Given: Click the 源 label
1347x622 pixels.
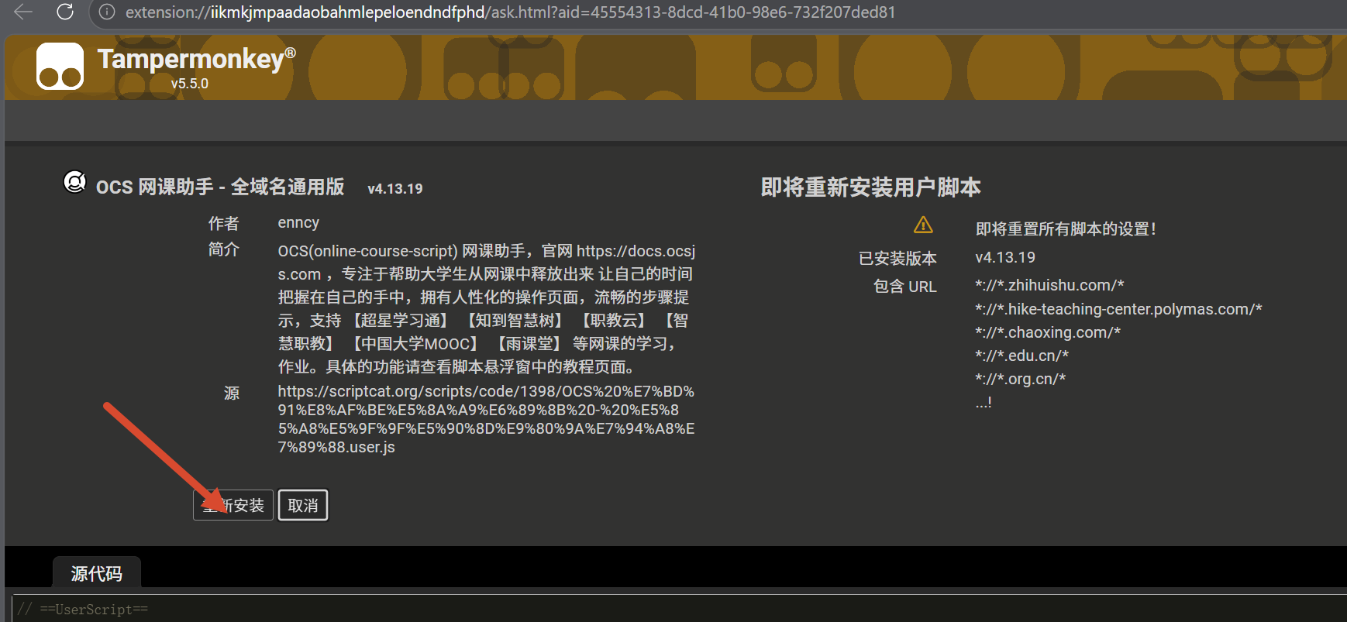Looking at the screenshot, I should click(232, 393).
